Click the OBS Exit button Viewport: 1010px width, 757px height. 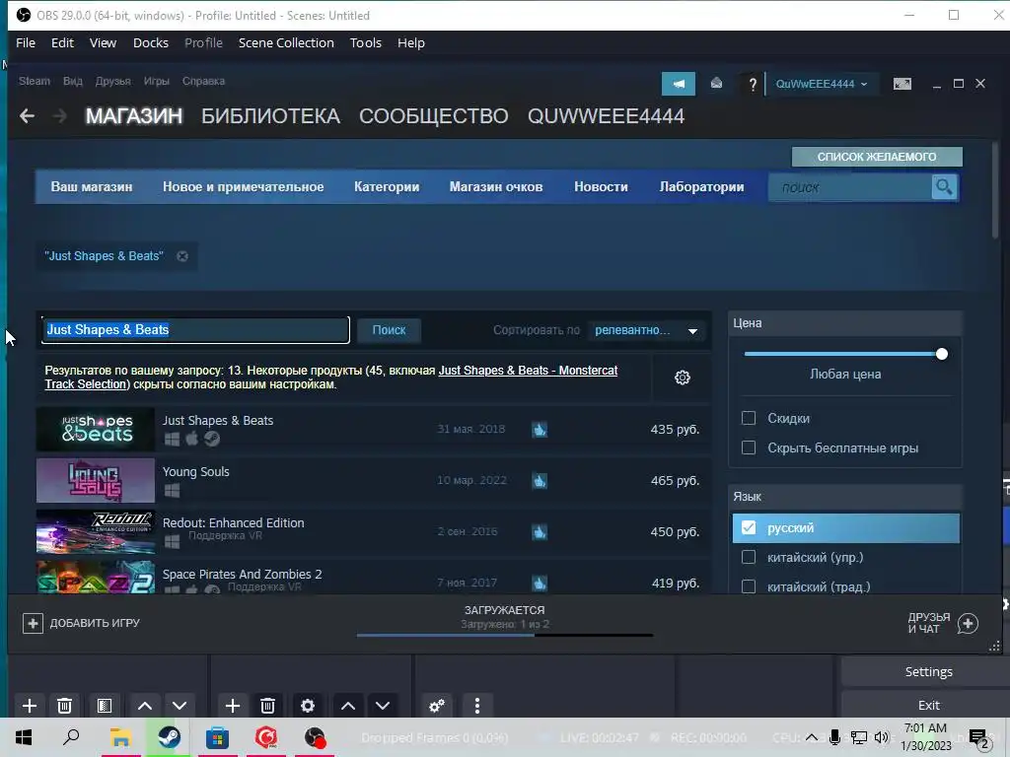coord(928,706)
